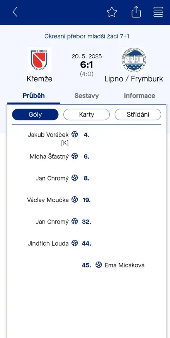Click goal ball icon beside Ema Micáková
Screen dimensions: 170x338
click(99, 265)
